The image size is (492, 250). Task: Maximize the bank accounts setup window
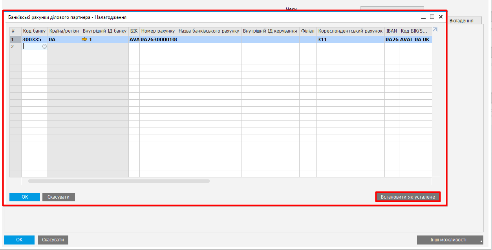point(432,17)
